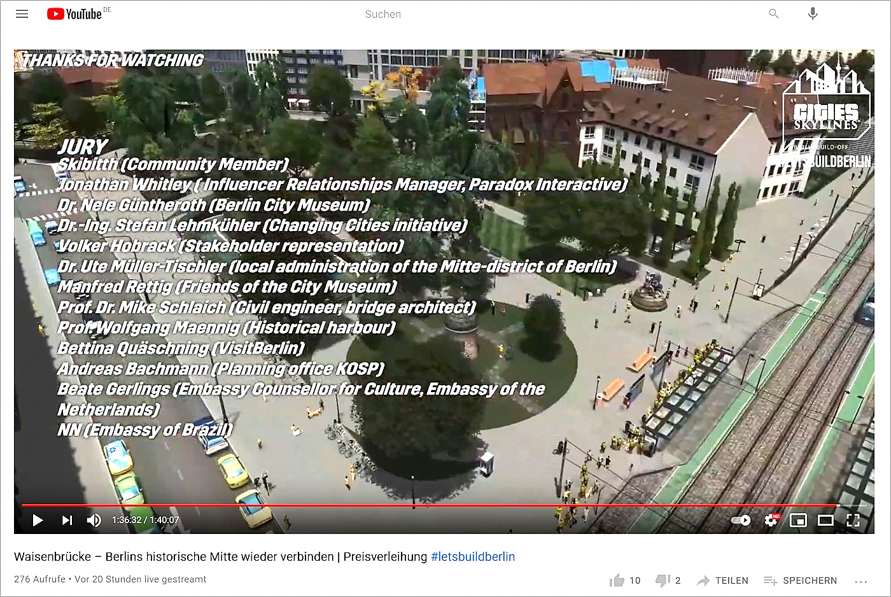The height and width of the screenshot is (597, 891).
Task: Dislike the video with thumbs down
Action: [x=663, y=580]
